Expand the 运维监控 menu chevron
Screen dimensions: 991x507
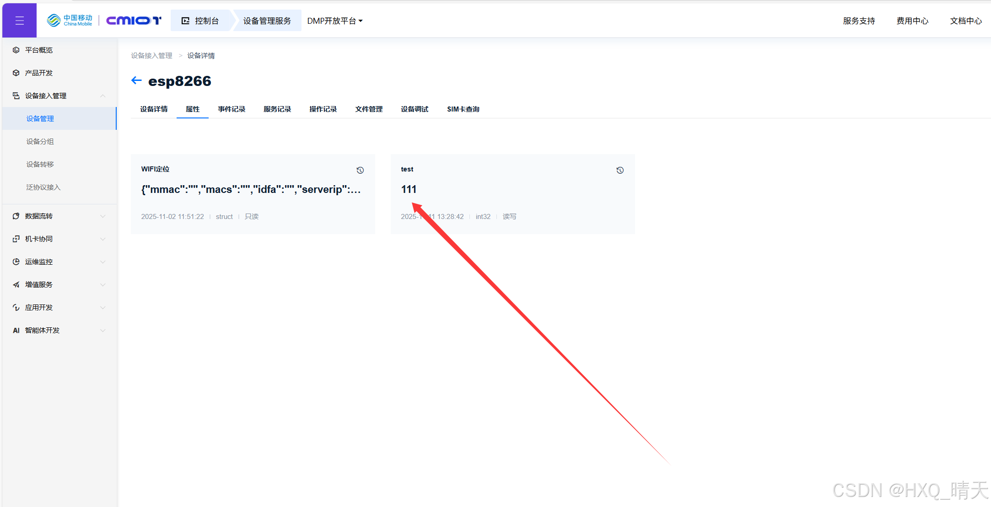[103, 262]
